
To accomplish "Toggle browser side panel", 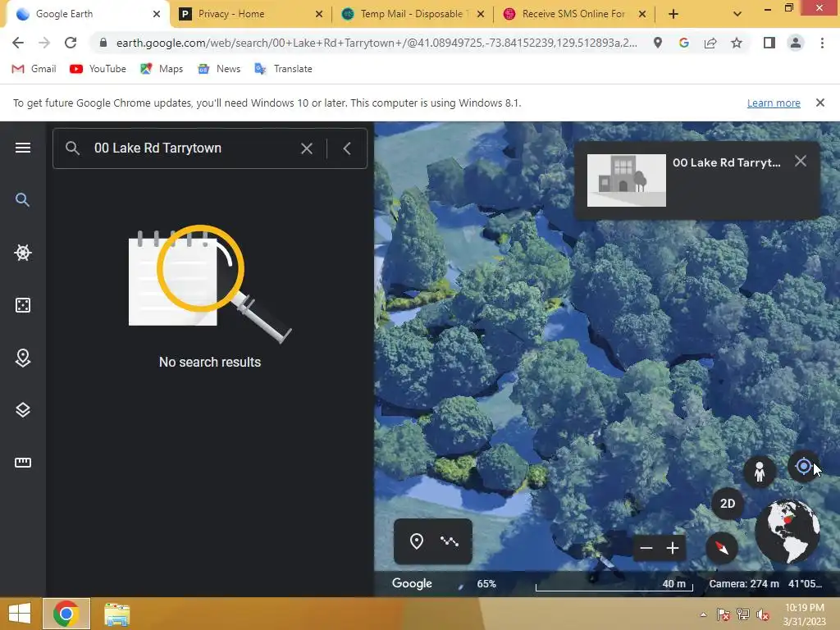I will click(x=769, y=43).
